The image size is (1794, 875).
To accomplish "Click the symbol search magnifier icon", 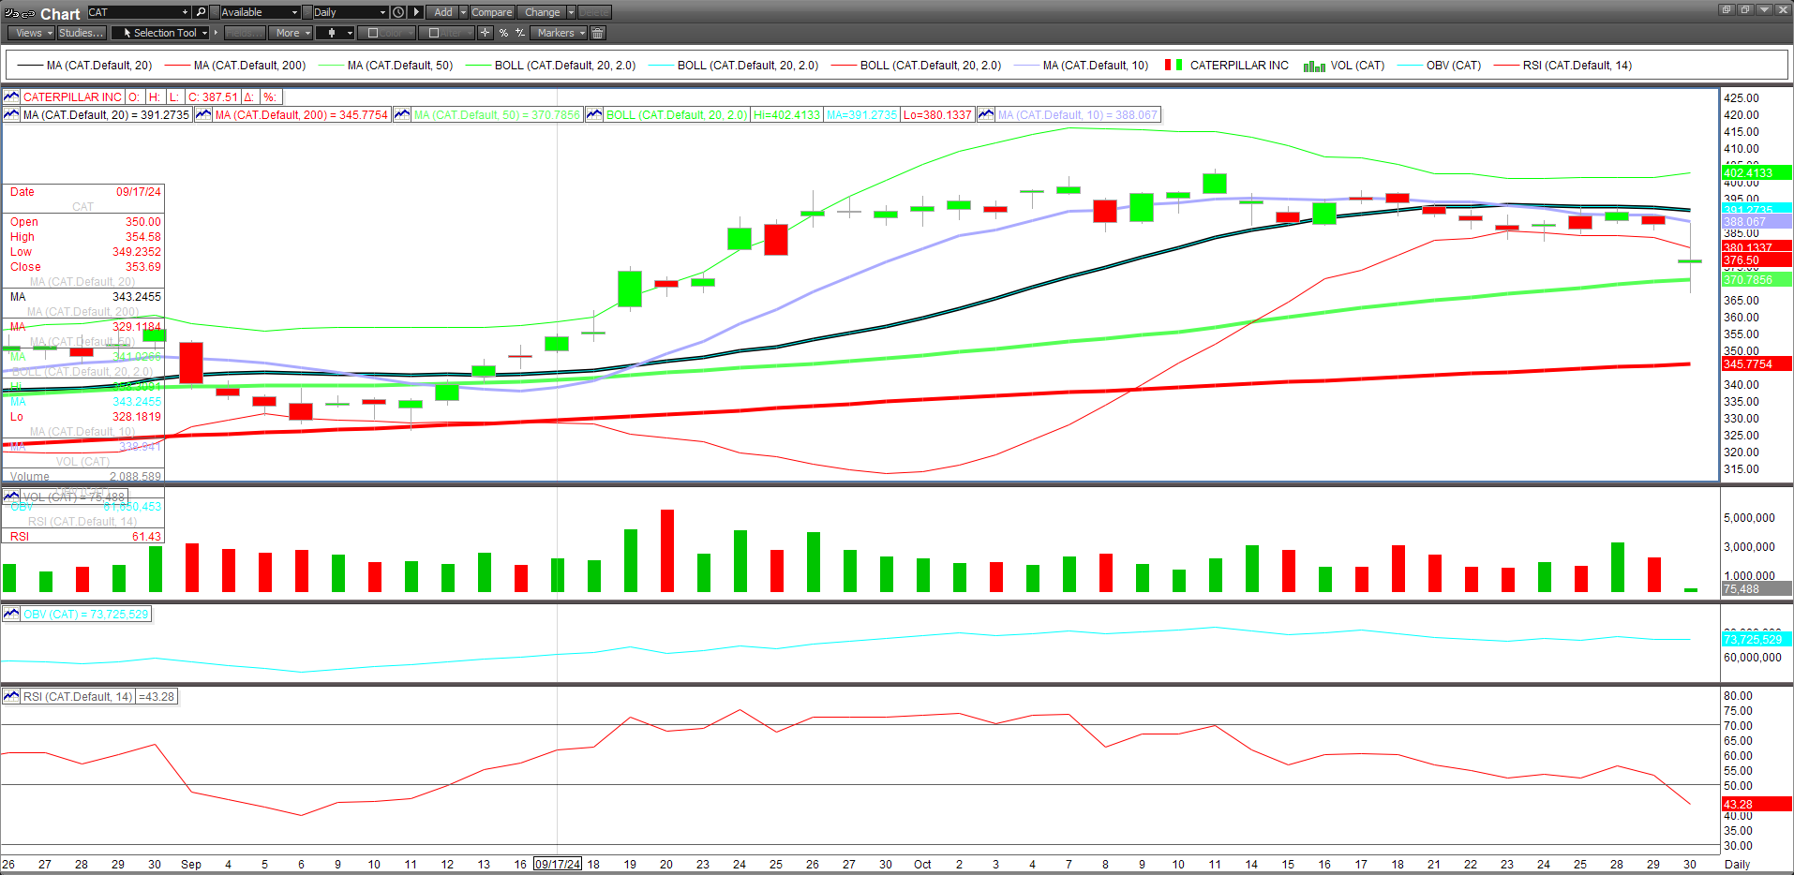I will tap(201, 12).
